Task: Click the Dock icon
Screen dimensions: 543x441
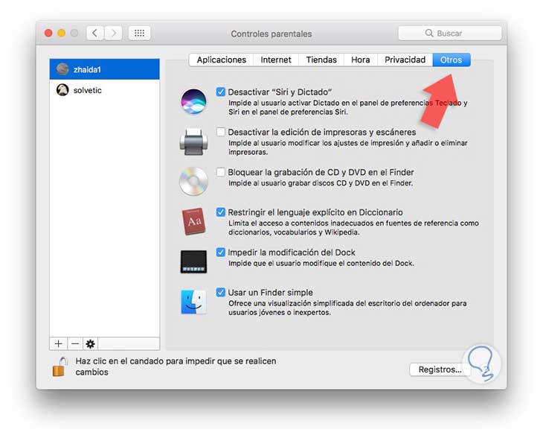Action: tap(193, 261)
